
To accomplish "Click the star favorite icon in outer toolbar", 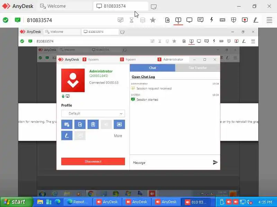I will (153, 20).
